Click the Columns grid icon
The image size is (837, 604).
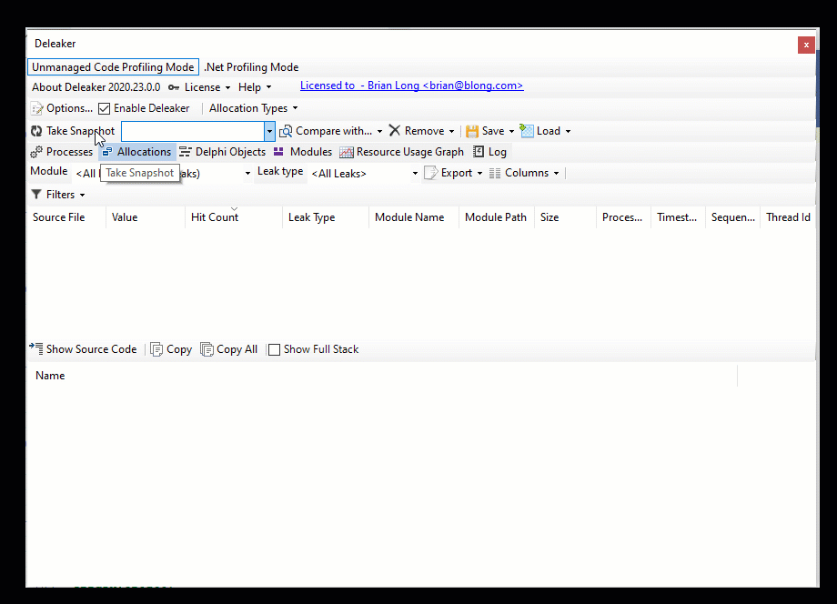(x=495, y=174)
